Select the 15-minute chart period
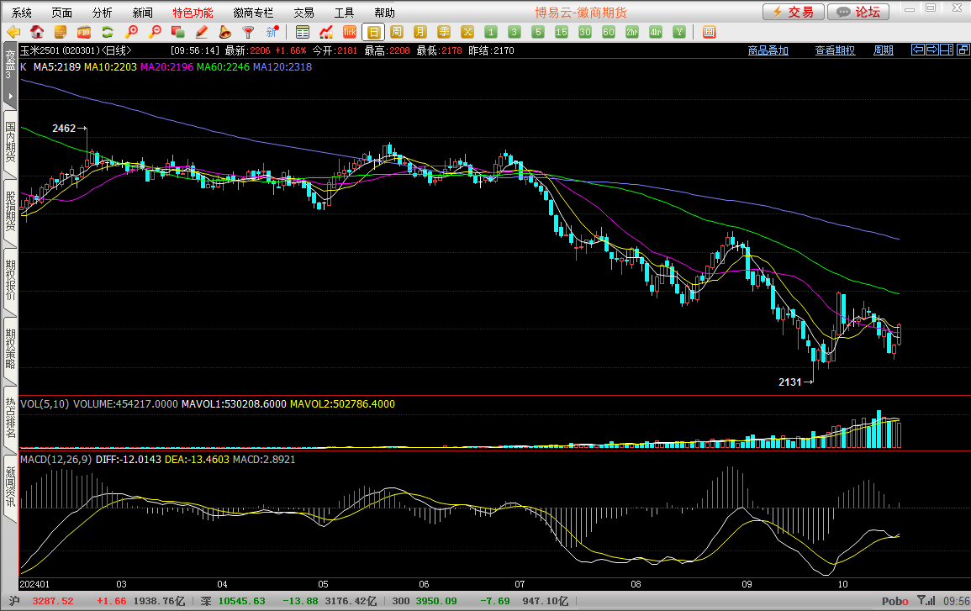This screenshot has height=611, width=971. pos(562,32)
